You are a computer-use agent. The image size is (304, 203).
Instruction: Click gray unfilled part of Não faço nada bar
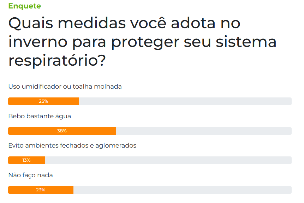183,190
